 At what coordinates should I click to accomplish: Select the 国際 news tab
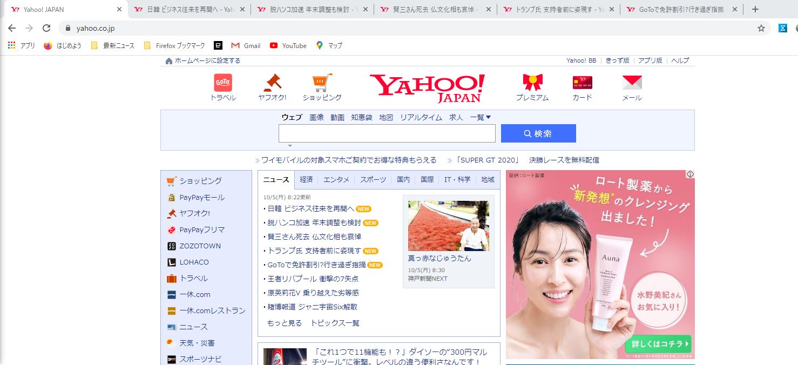click(x=427, y=180)
